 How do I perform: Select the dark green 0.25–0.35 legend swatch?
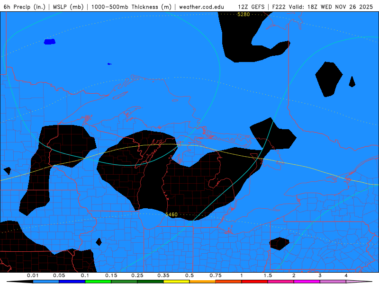tap(150, 282)
